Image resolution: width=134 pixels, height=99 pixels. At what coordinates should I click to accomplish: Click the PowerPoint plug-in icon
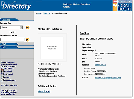coord(2,80)
